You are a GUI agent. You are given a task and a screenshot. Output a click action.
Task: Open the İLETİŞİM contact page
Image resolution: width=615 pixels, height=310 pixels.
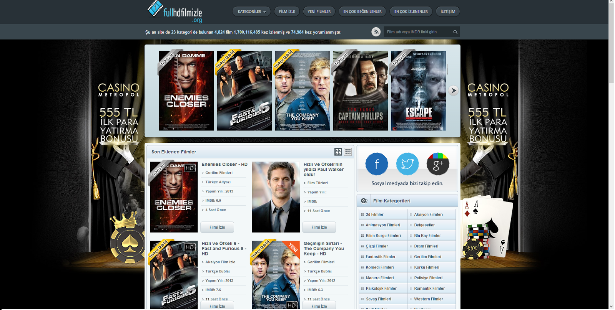448,12
